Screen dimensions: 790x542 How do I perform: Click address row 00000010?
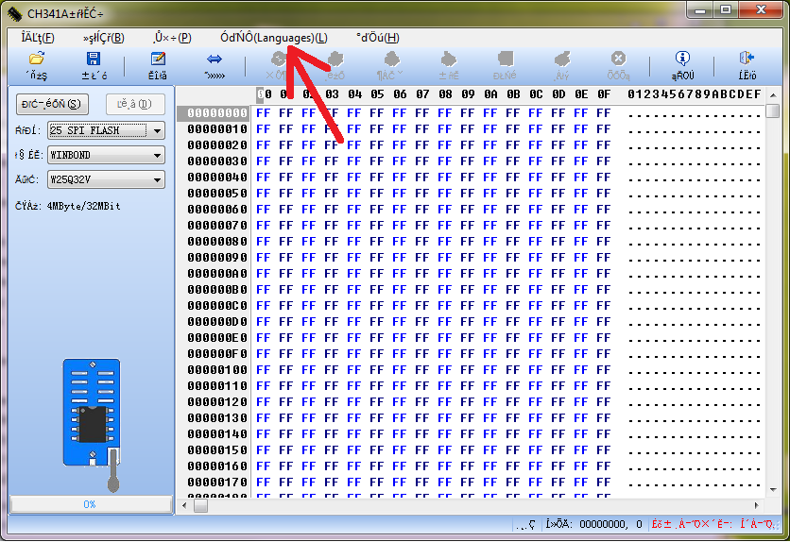click(x=217, y=129)
